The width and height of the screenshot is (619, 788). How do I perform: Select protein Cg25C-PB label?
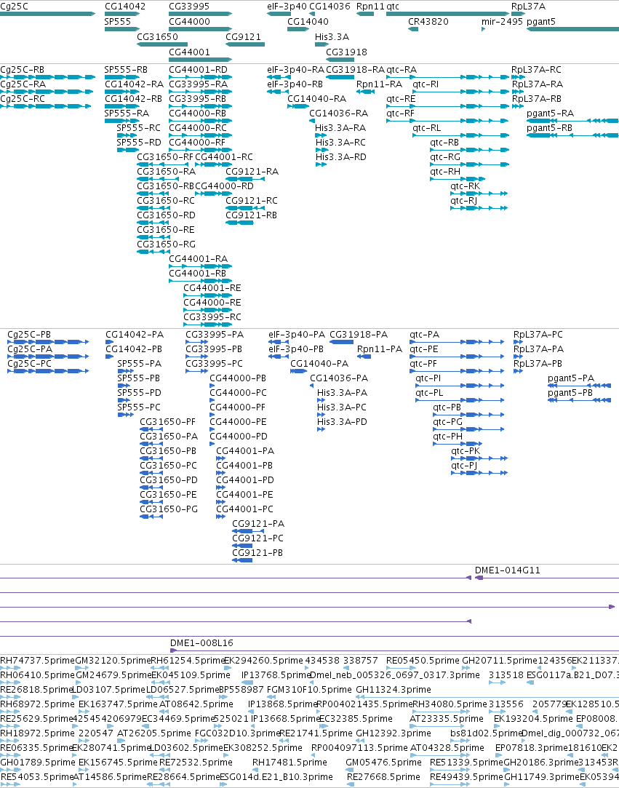click(x=29, y=334)
